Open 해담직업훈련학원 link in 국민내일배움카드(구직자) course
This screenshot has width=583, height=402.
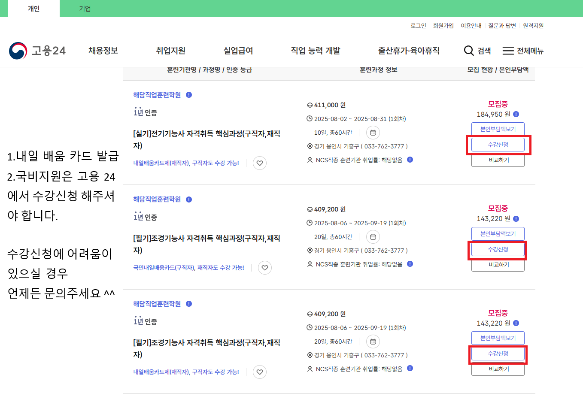[x=157, y=199]
